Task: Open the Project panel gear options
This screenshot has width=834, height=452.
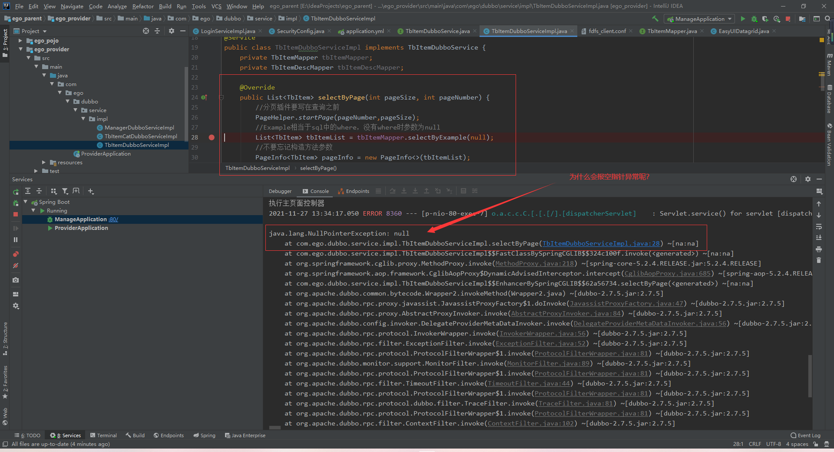Action: click(172, 31)
